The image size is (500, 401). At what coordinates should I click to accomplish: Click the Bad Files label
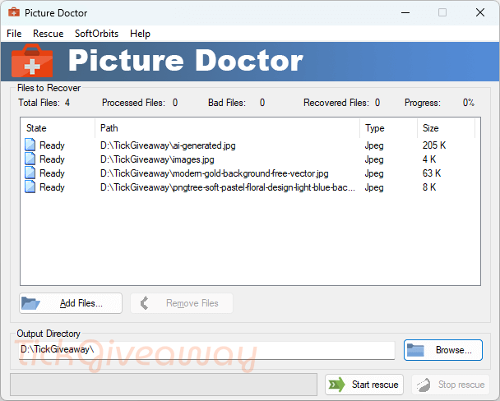tap(227, 103)
